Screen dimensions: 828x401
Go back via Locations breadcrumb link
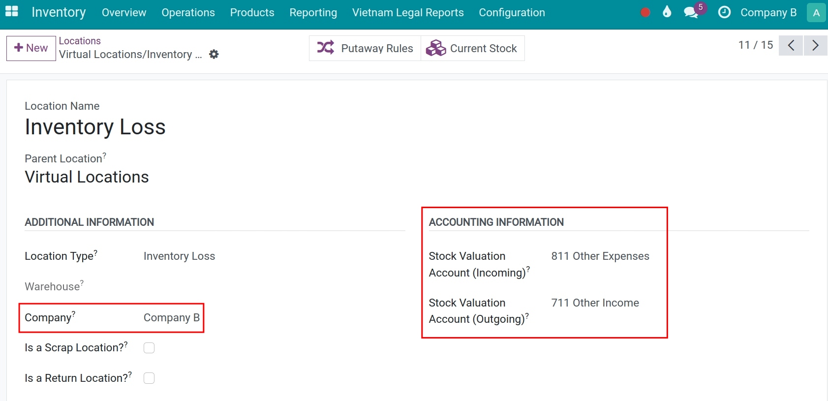(80, 41)
